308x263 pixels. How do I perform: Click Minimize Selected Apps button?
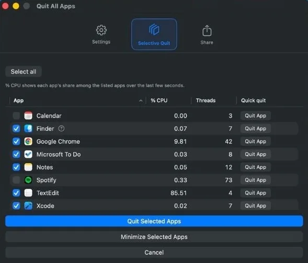[x=154, y=237]
